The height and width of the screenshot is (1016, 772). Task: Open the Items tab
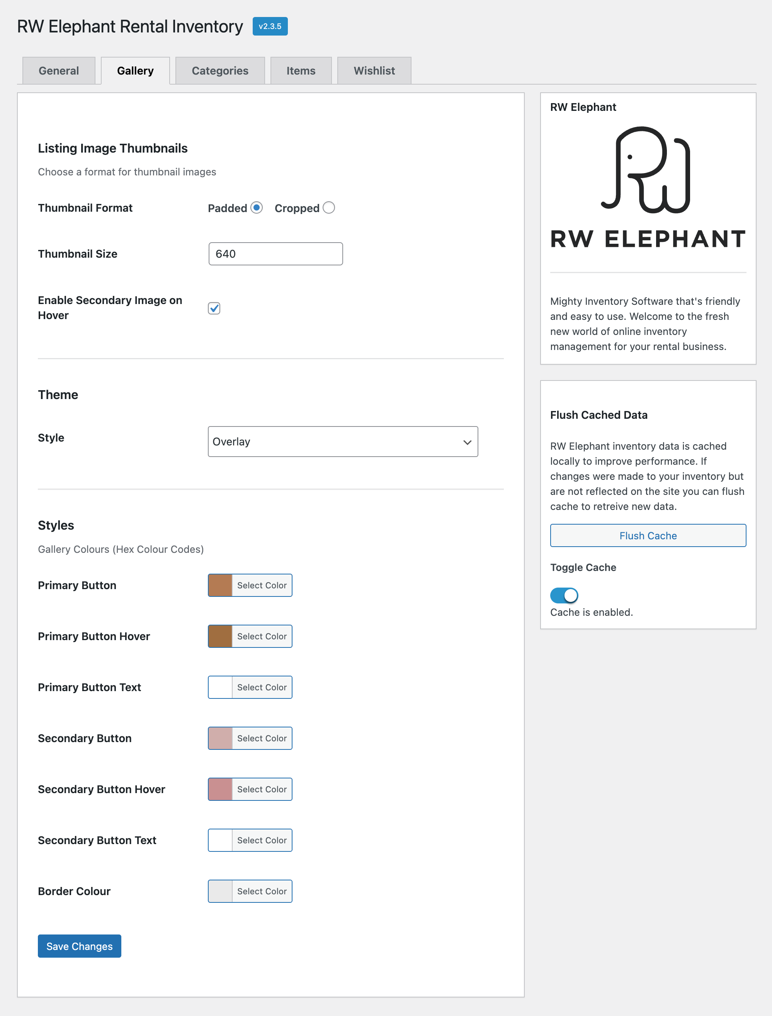point(301,71)
